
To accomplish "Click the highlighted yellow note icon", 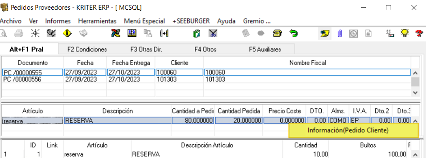I will click(x=325, y=34).
